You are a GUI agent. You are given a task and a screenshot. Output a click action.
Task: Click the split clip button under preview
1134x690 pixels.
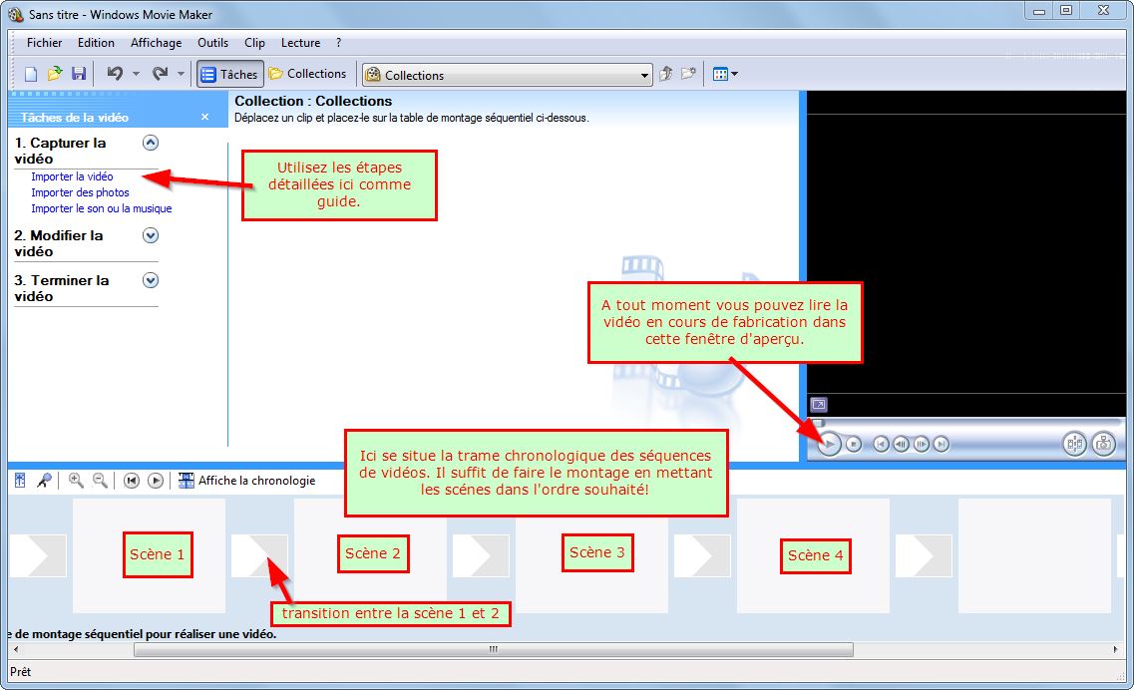tap(1074, 444)
